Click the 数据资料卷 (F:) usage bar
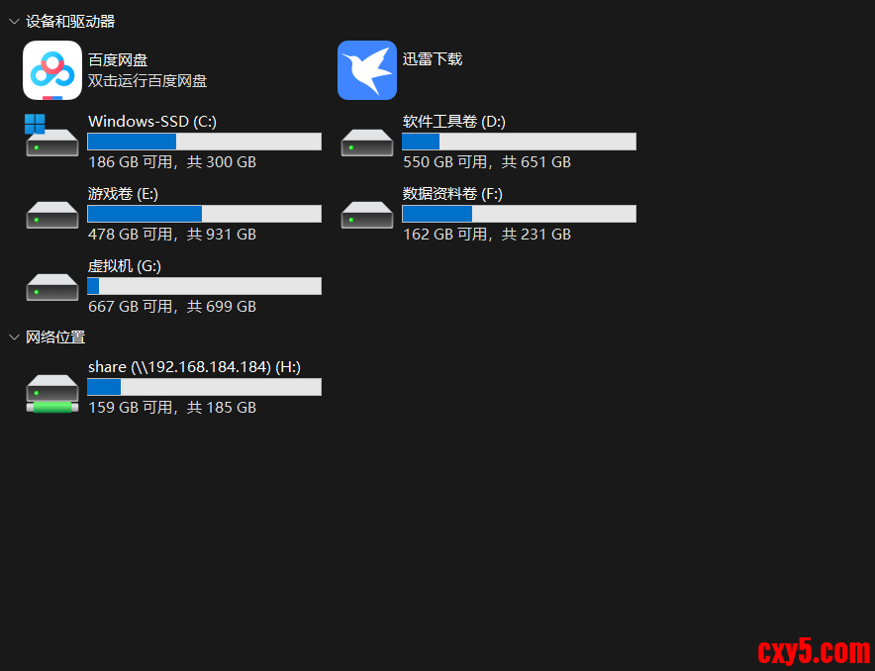This screenshot has width=875, height=671. point(519,214)
